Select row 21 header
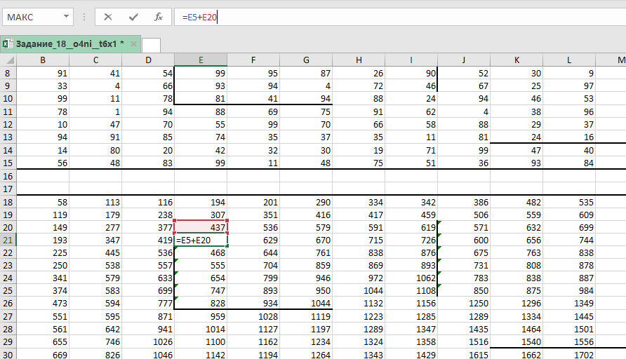This screenshot has height=359, width=626. [x=8, y=240]
